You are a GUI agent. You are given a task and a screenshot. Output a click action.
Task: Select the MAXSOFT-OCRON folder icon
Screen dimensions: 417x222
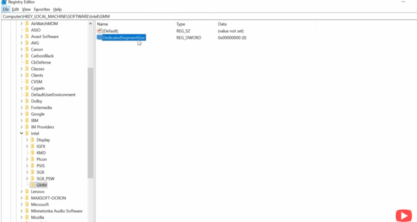[x=27, y=198]
